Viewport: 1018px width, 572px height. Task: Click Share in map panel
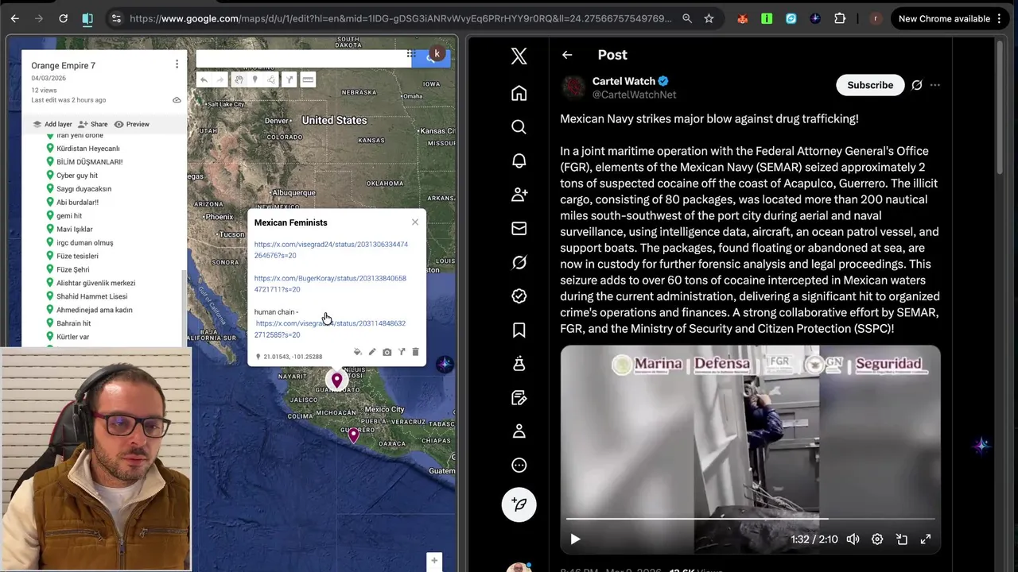click(x=93, y=124)
